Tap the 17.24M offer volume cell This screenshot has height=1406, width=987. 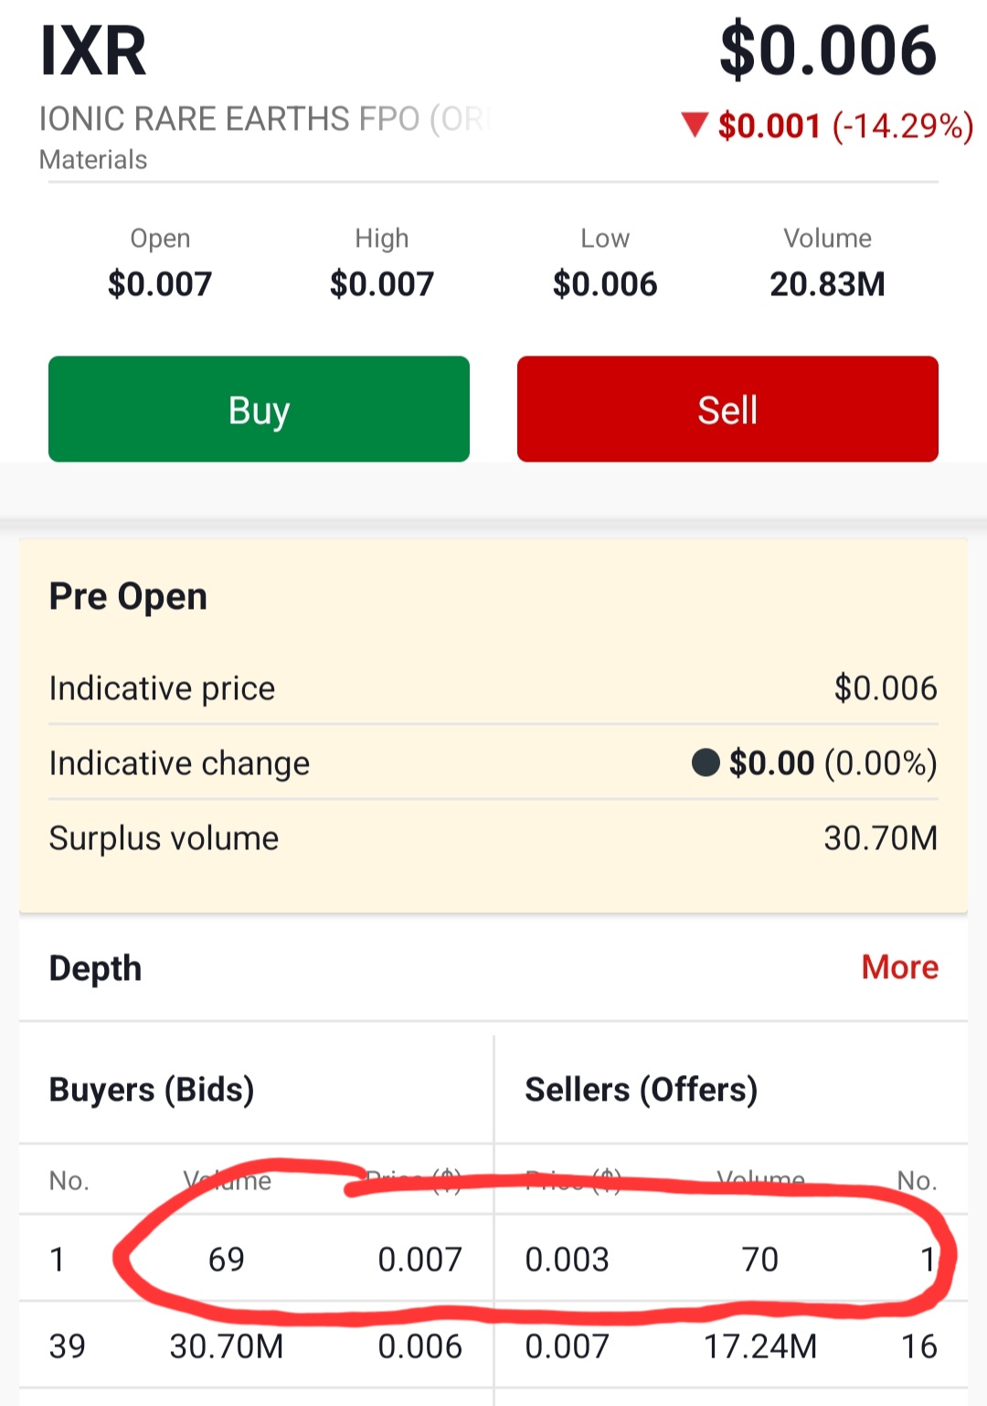pos(760,1346)
